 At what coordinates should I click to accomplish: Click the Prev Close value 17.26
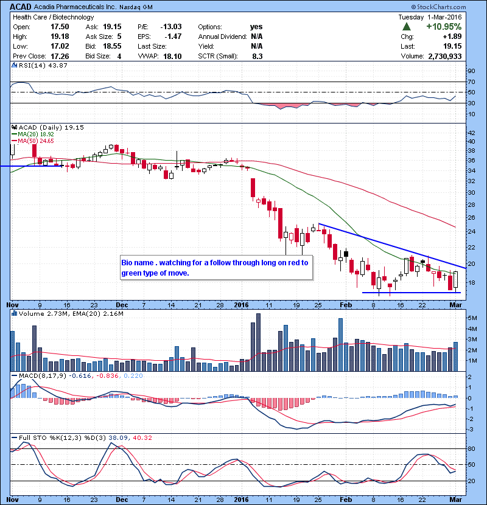pos(60,56)
